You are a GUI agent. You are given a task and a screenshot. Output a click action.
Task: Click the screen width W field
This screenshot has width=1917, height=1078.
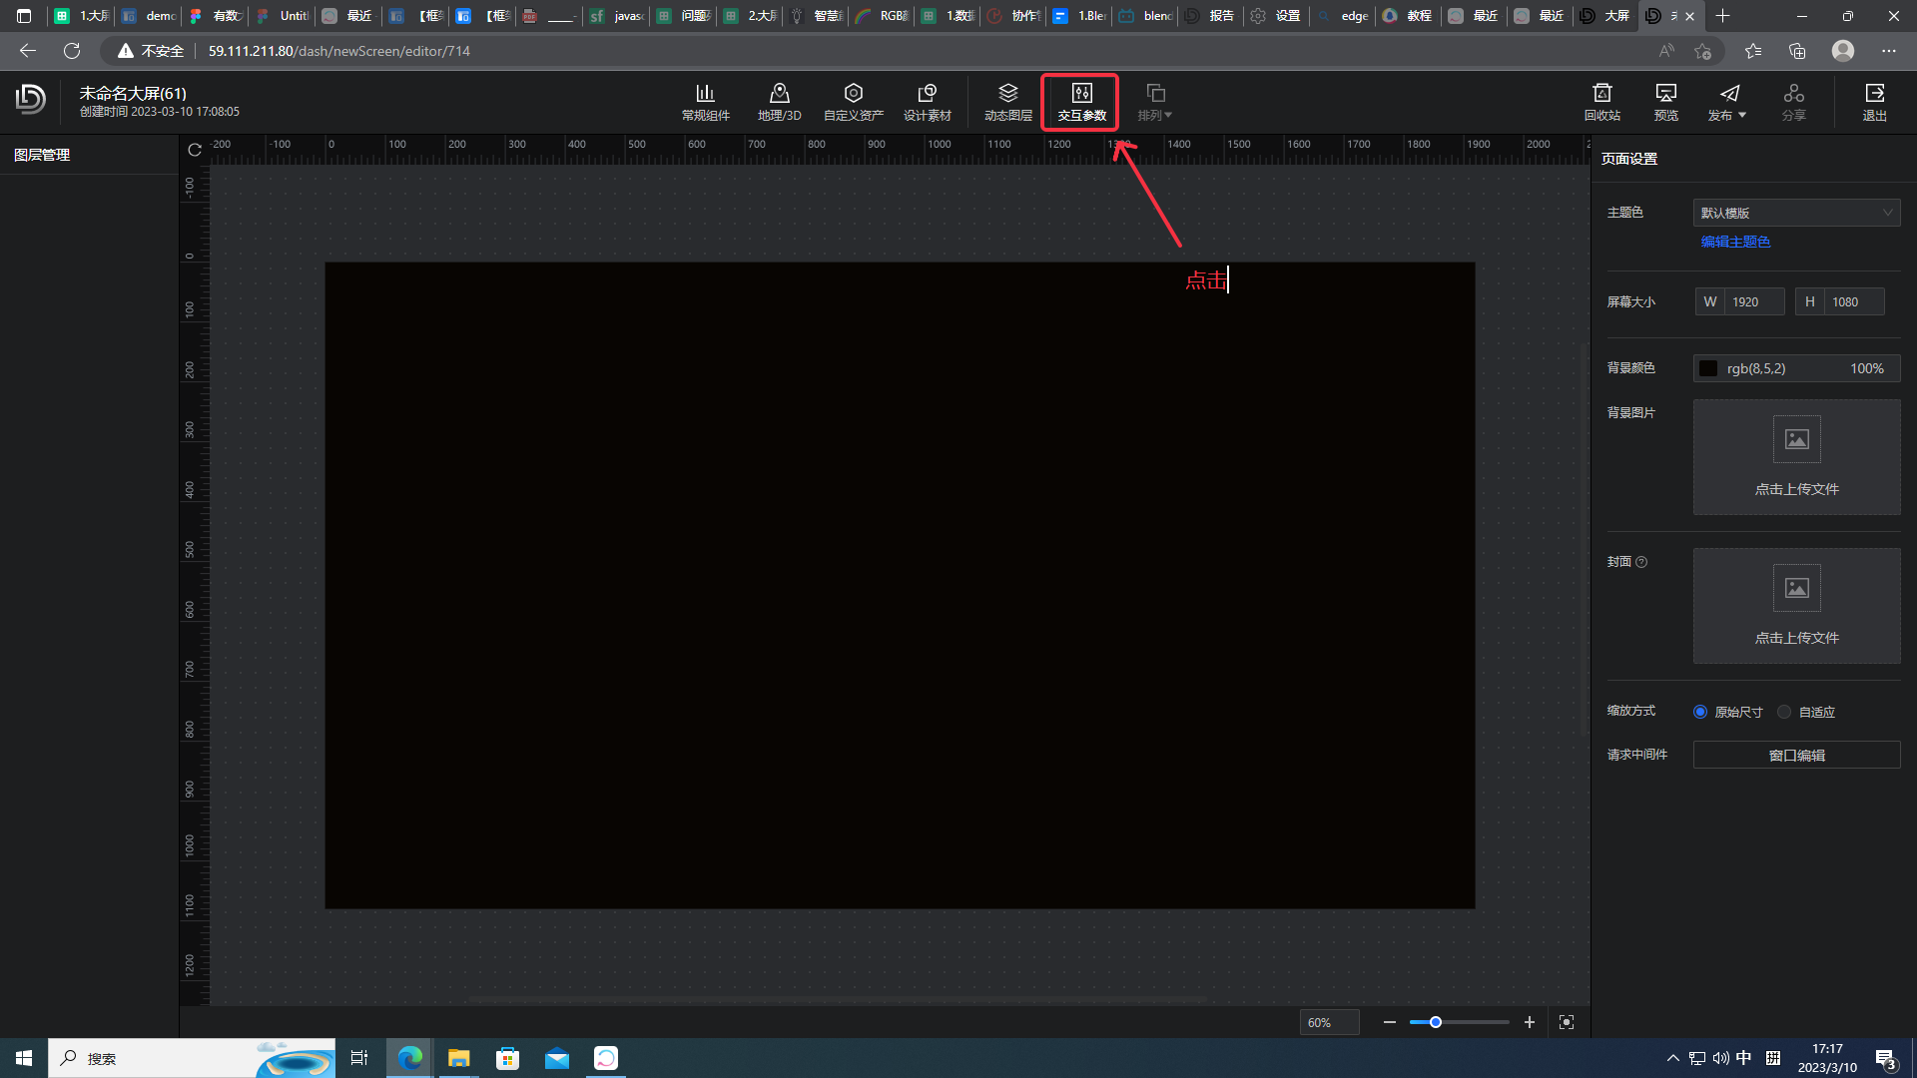(x=1740, y=301)
